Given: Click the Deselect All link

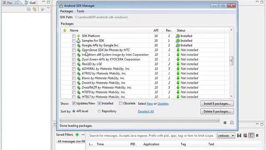Looking at the screenshot, I should coord(146,111).
